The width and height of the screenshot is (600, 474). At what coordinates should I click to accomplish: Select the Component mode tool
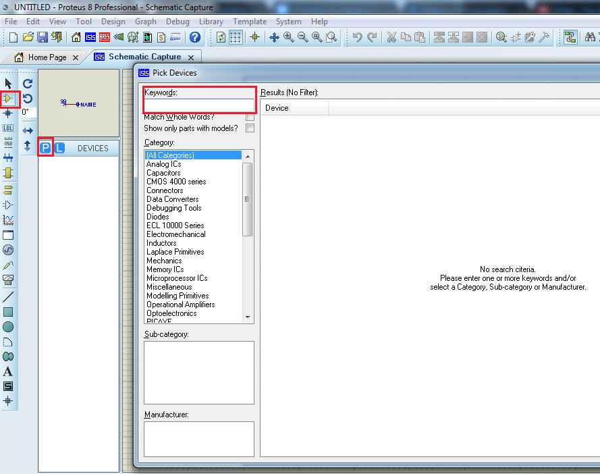pyautogui.click(x=8, y=99)
